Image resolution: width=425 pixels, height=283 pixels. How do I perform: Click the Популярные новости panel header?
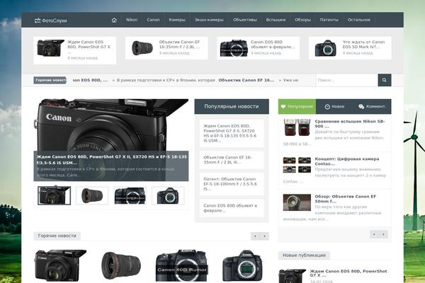click(x=232, y=106)
